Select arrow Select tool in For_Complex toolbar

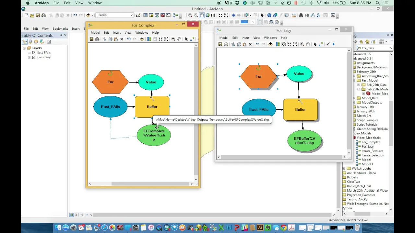click(x=186, y=39)
